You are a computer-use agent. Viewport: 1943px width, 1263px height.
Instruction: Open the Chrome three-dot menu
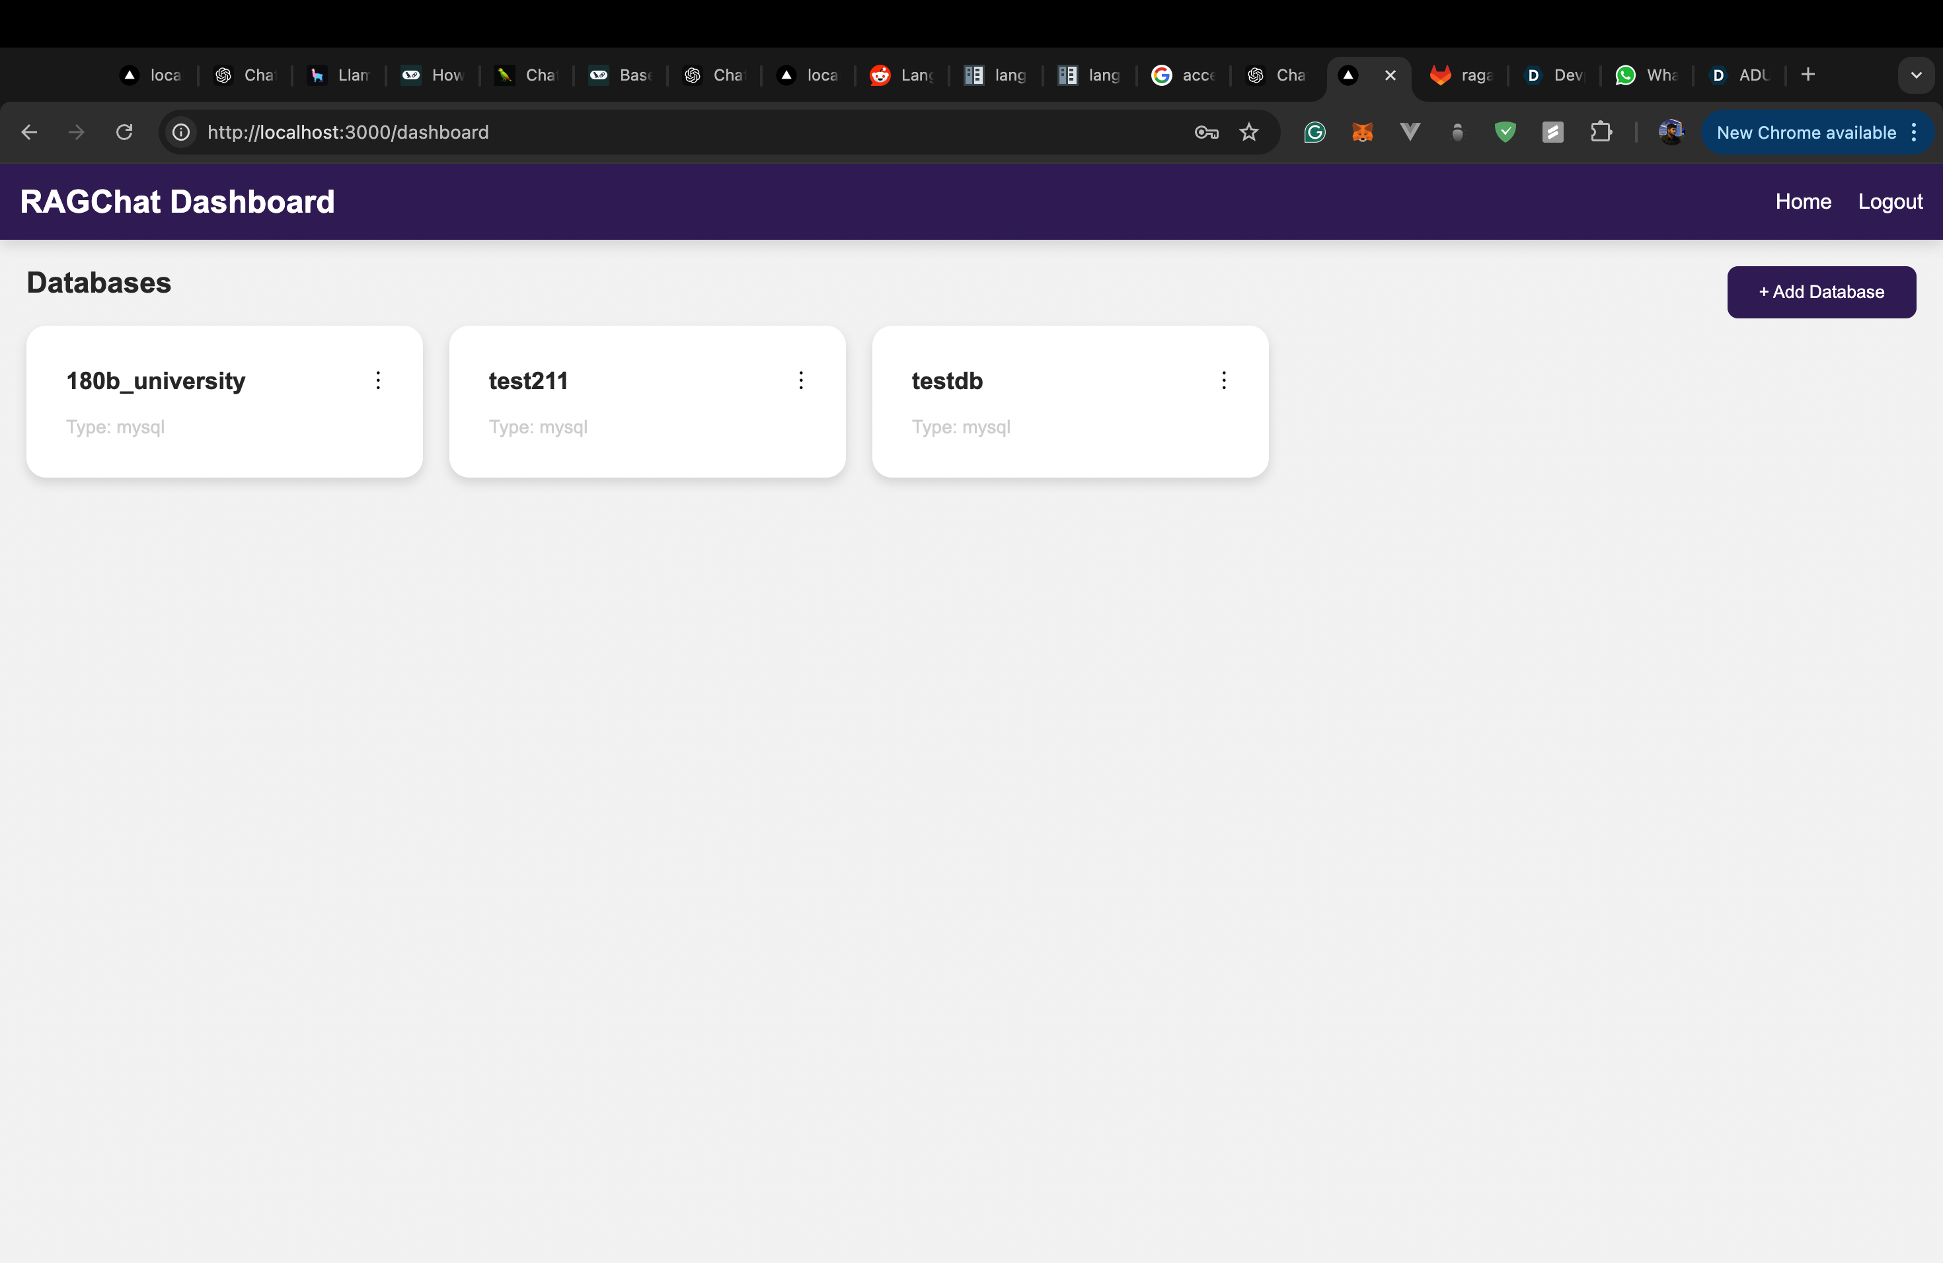pyautogui.click(x=1915, y=132)
